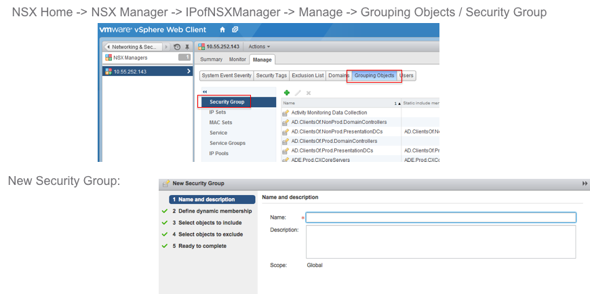
Task: Sort by the Name column header
Action: [x=341, y=103]
